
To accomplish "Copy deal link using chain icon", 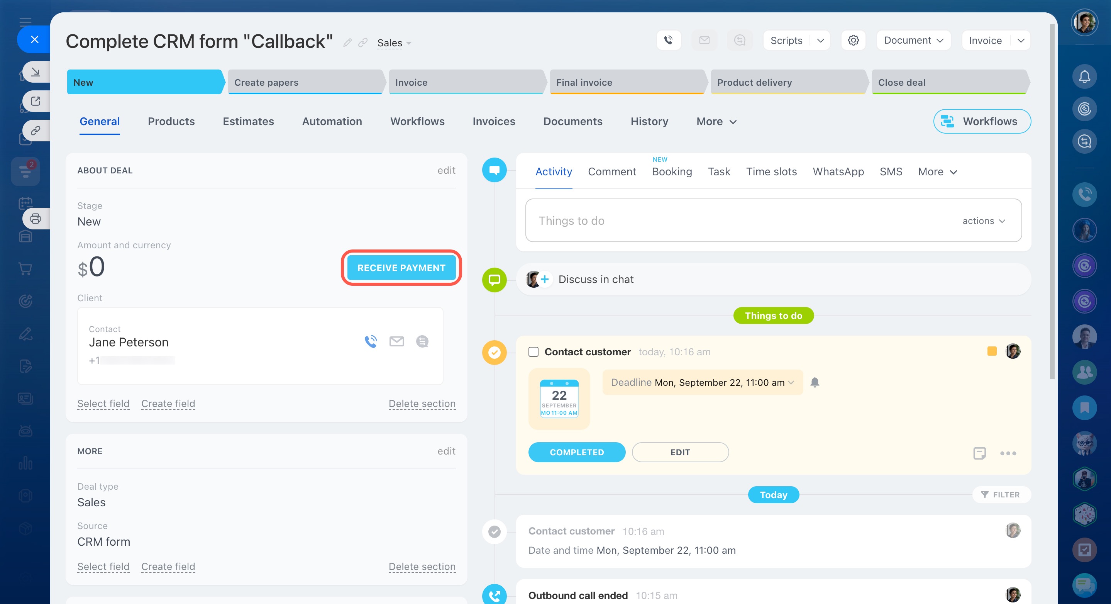I will 363,42.
